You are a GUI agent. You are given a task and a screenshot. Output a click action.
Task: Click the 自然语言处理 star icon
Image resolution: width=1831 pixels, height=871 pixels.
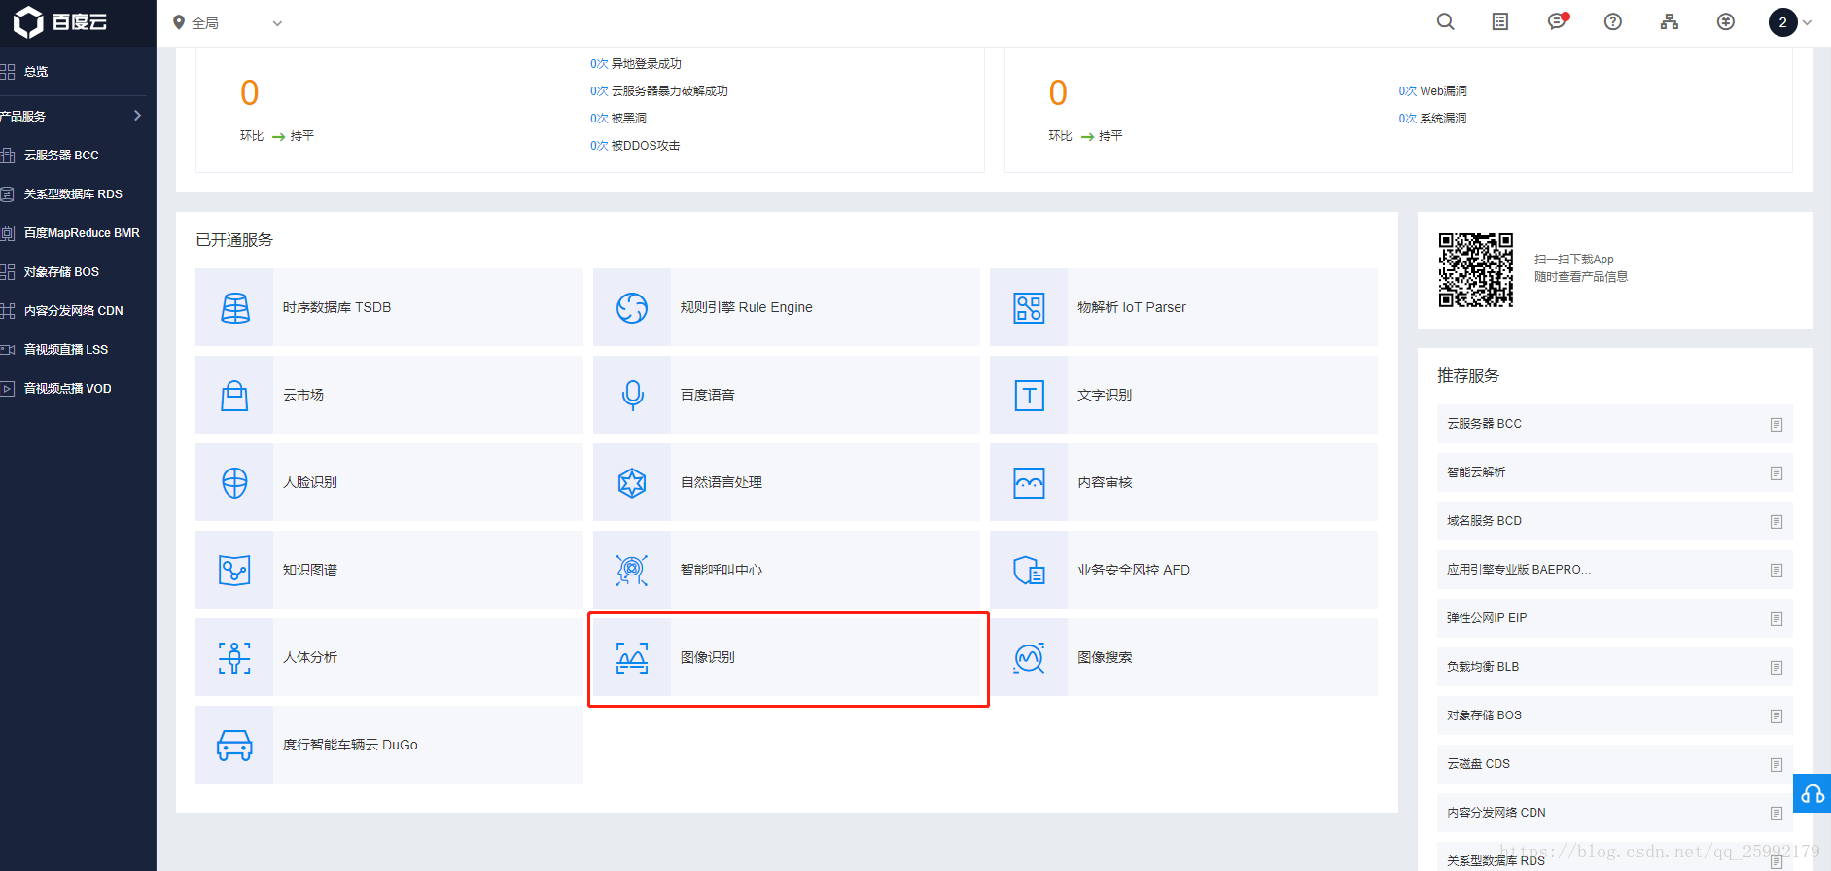point(632,482)
